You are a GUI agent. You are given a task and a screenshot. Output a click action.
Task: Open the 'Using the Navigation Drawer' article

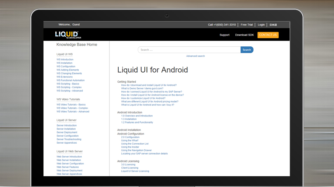136,150
